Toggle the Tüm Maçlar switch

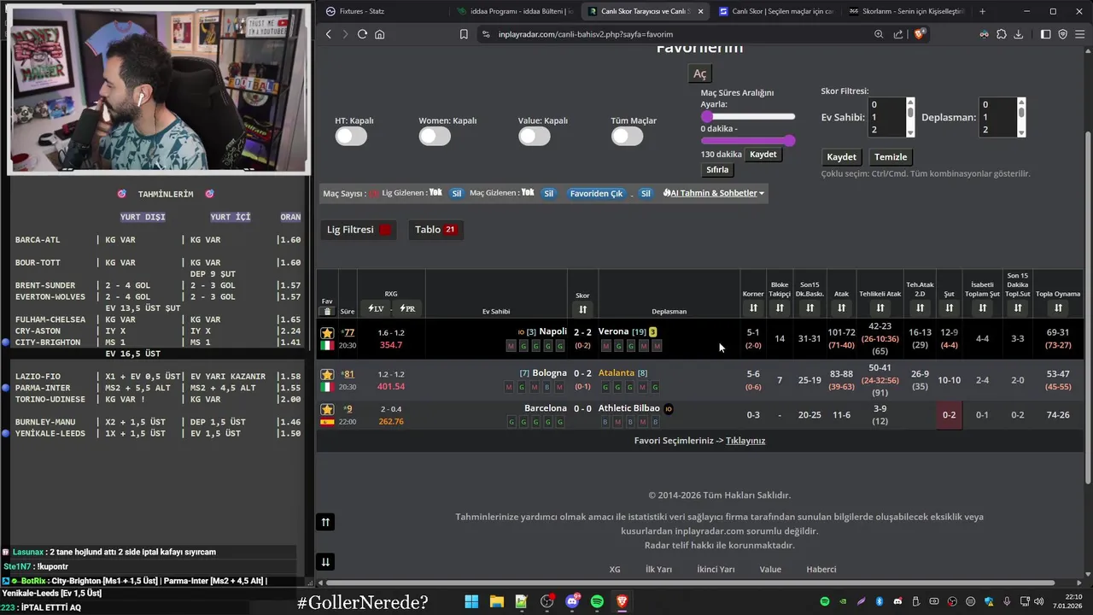pyautogui.click(x=627, y=136)
